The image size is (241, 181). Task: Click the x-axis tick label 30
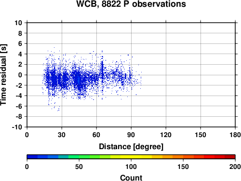tap(62, 135)
